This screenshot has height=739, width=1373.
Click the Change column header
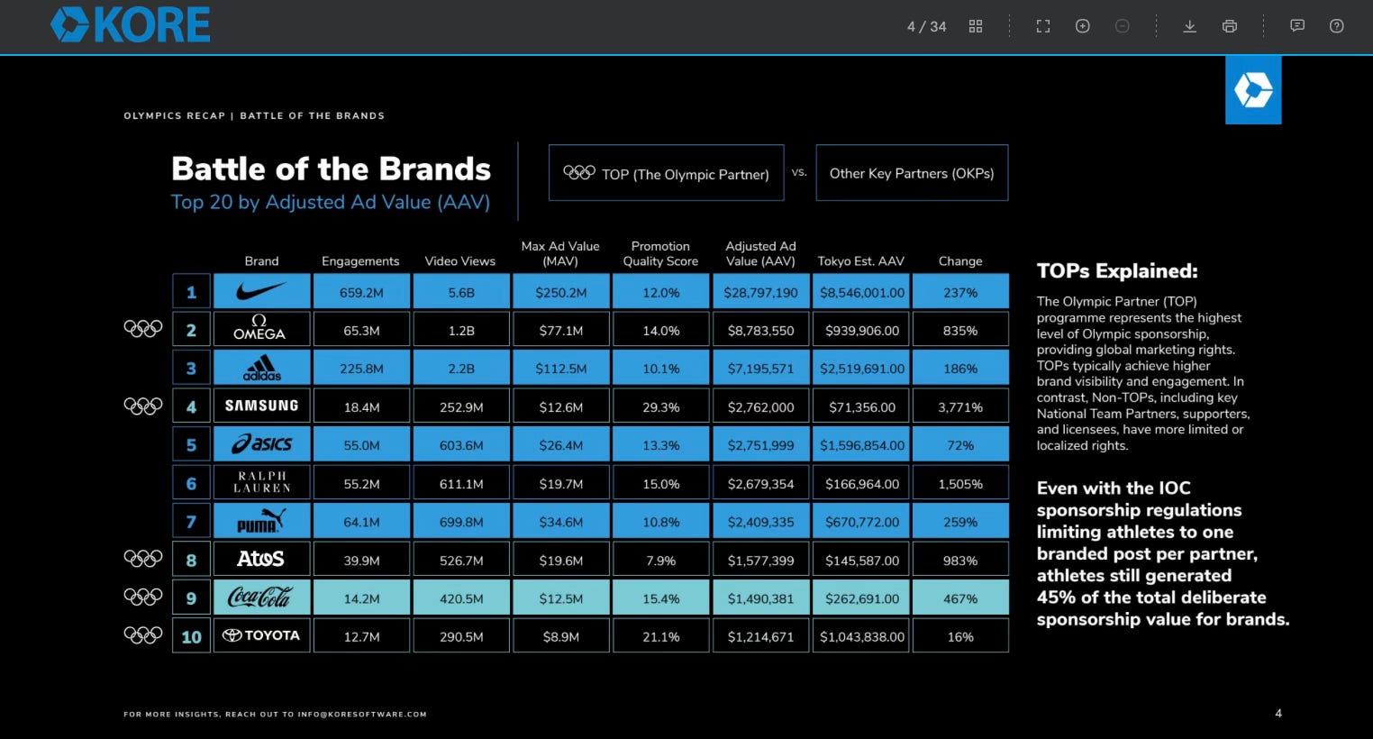960,261
